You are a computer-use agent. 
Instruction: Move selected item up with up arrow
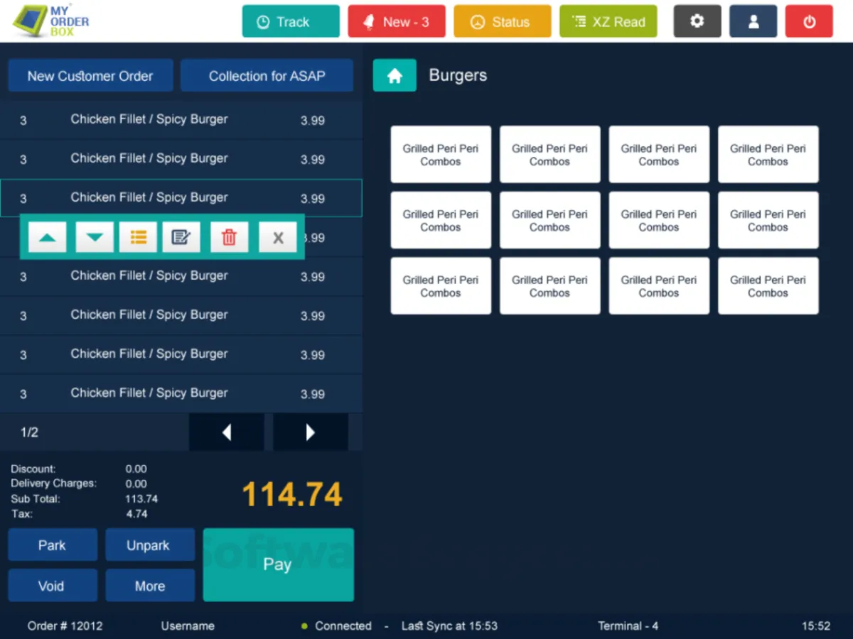pyautogui.click(x=48, y=237)
